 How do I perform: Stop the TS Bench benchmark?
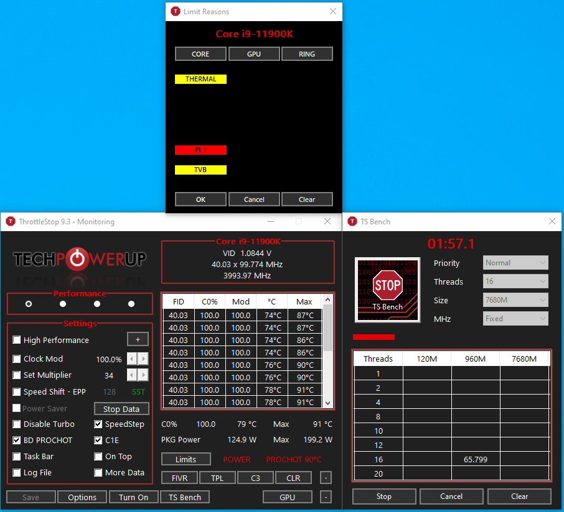tap(384, 496)
